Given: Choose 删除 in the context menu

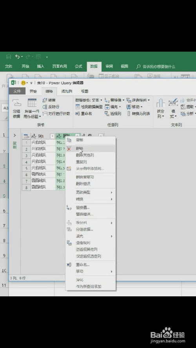Looking at the screenshot, I should [91, 148].
